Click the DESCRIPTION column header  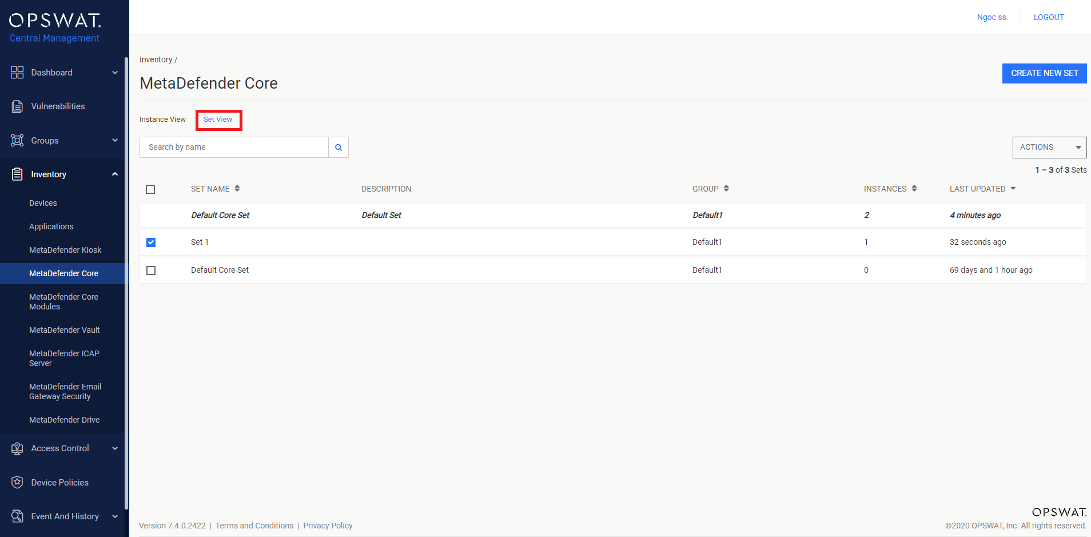point(386,189)
